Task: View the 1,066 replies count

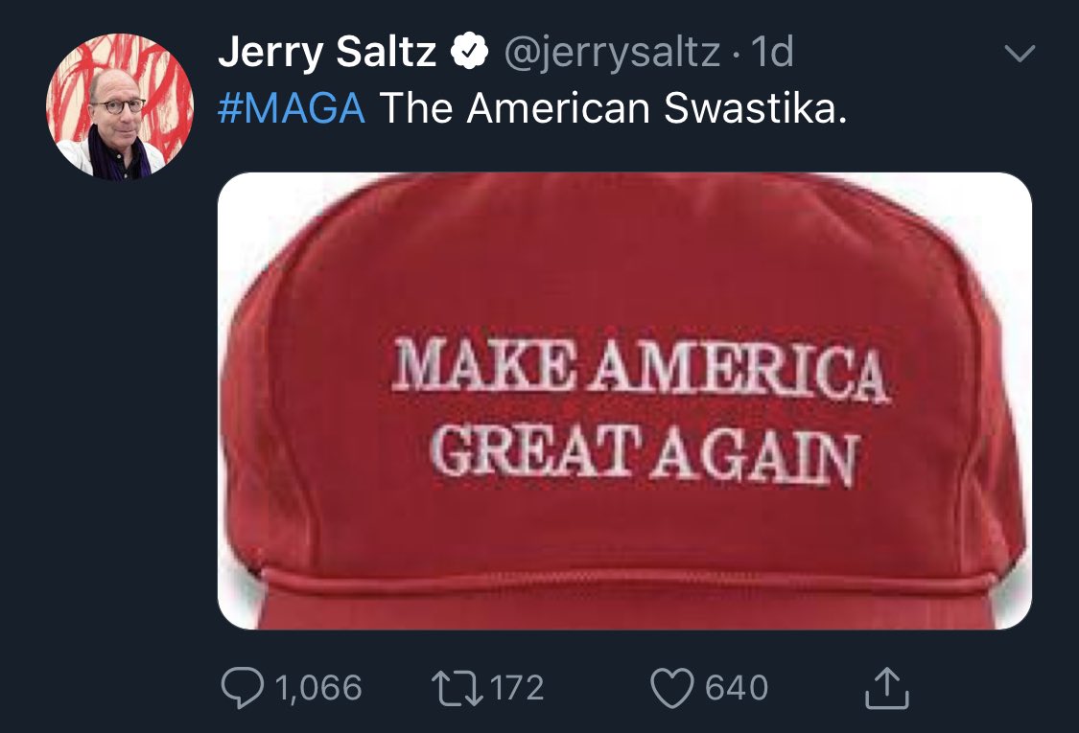Action: click(x=318, y=688)
